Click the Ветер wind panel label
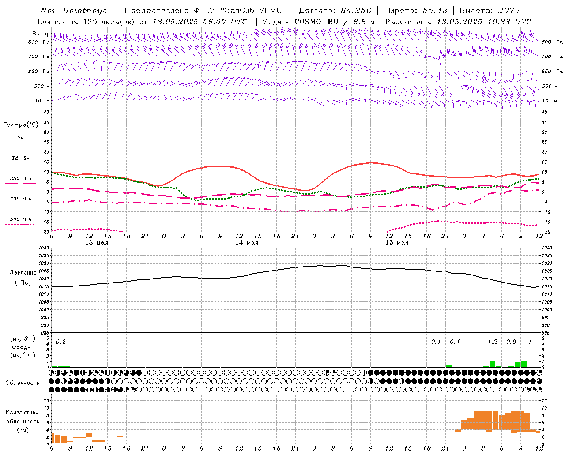The height and width of the screenshot is (452, 565). point(41,34)
